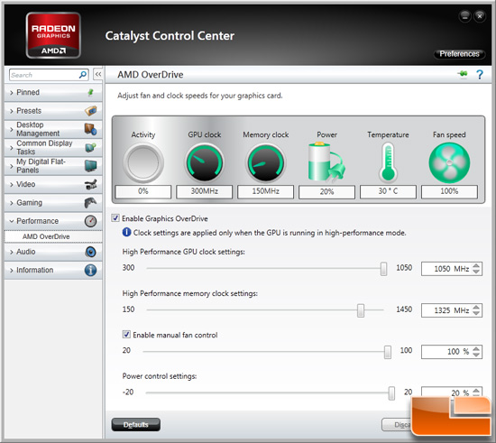Click the search magnifier icon

tap(83, 75)
